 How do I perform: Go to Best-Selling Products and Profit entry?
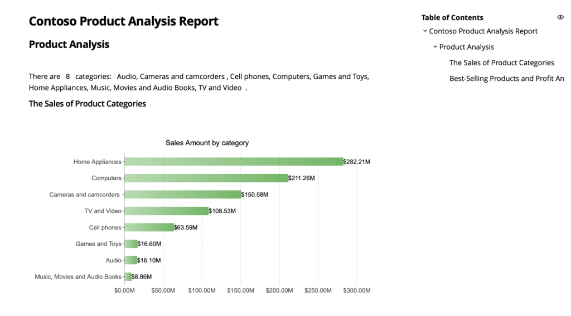click(x=506, y=79)
